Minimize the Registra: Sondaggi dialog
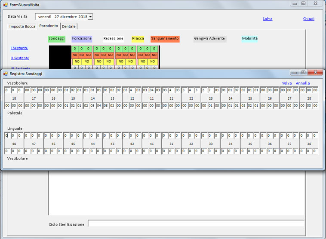326x239 pixels. coord(295,72)
